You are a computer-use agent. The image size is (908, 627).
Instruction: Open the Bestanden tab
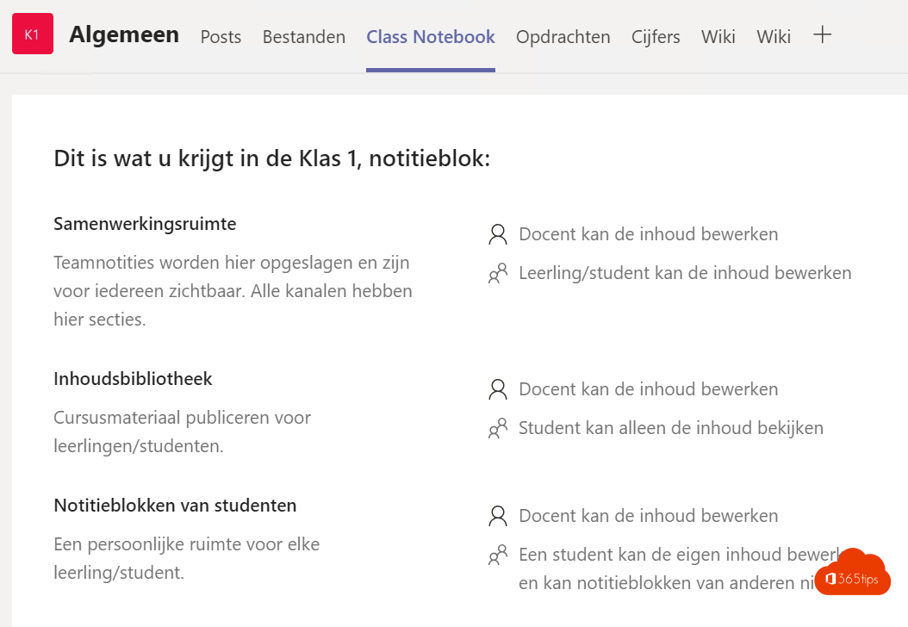303,37
